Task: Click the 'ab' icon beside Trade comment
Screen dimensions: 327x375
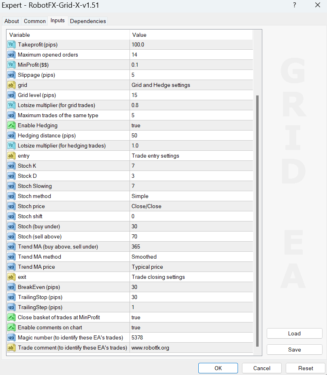Action: point(11,348)
